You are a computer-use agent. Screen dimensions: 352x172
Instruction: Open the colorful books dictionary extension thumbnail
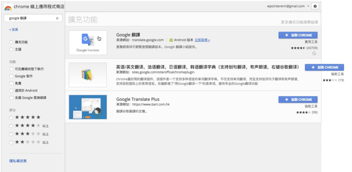pyautogui.click(x=88, y=75)
